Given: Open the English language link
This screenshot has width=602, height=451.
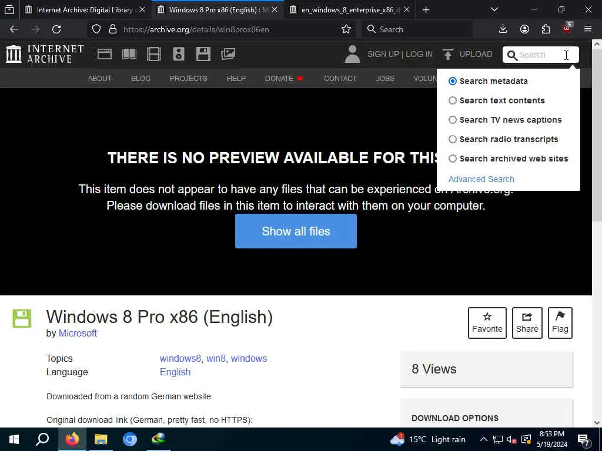Looking at the screenshot, I should (175, 372).
